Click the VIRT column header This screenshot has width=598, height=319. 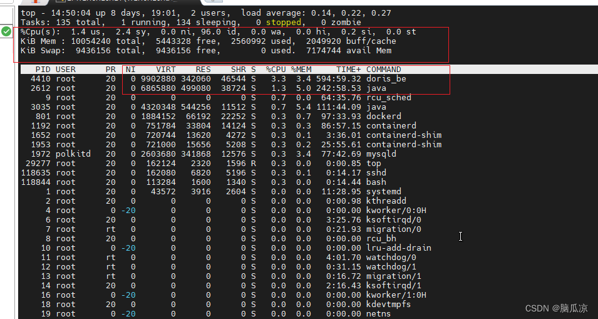[x=166, y=70]
